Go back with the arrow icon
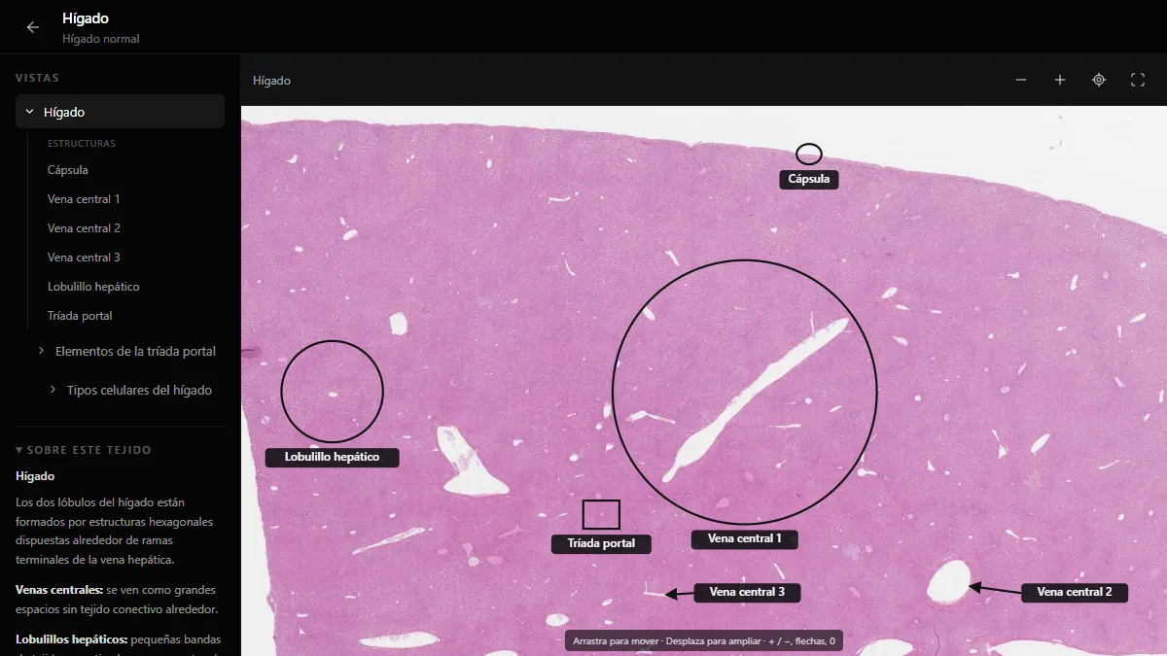The image size is (1167, 656). (33, 27)
